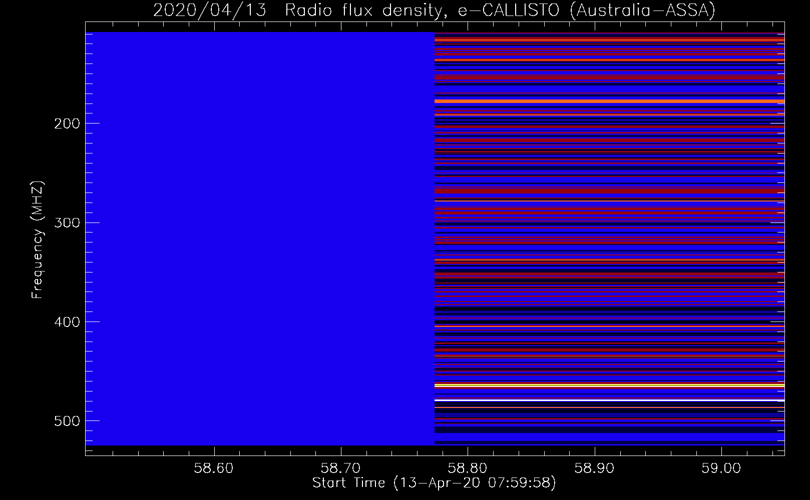The height and width of the screenshot is (500, 810).
Task: Click the 200 frequency tick label
Action: [x=67, y=123]
